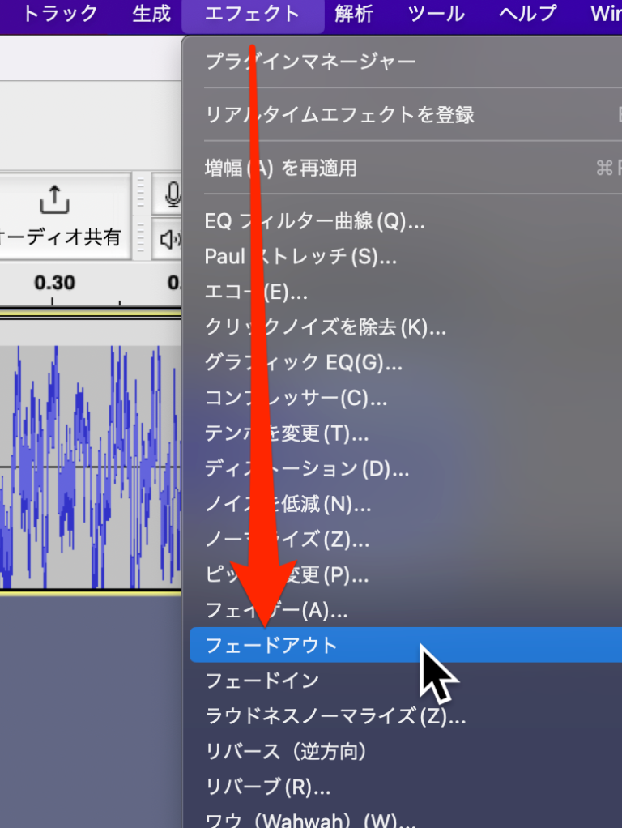Open the 生成 menu
Viewport: 622px width, 828px height.
pos(151,14)
